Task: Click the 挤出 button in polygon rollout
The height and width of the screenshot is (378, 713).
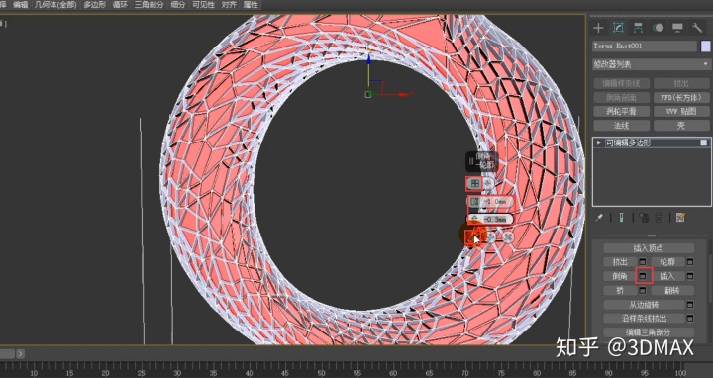Action: point(620,262)
